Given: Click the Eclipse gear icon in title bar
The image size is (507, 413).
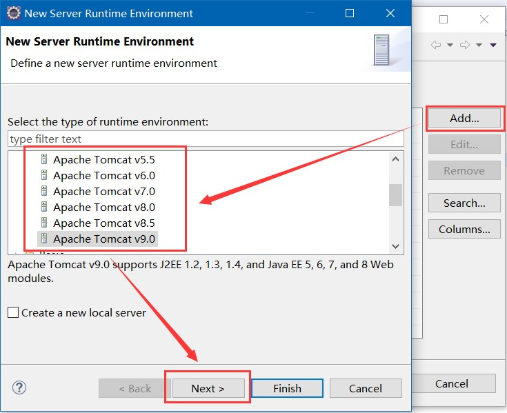Looking at the screenshot, I should (x=13, y=13).
